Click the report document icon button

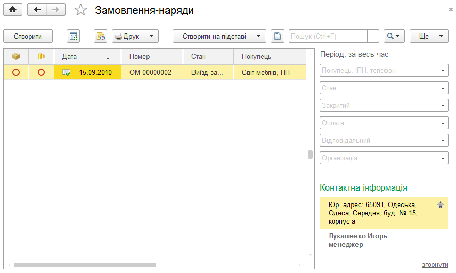(x=278, y=36)
